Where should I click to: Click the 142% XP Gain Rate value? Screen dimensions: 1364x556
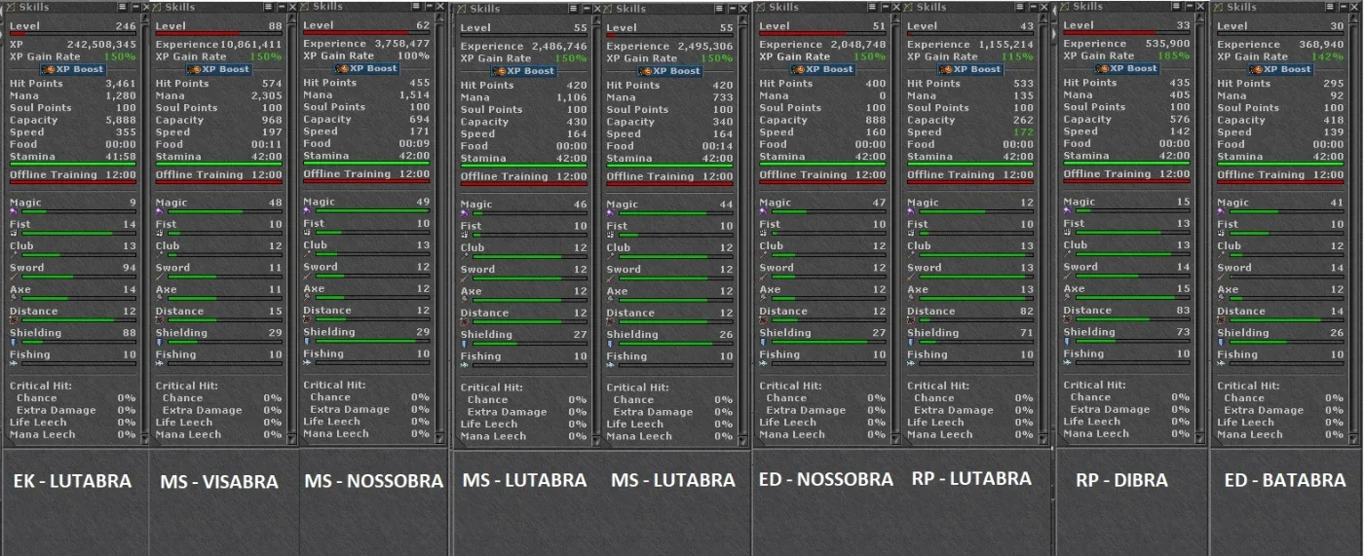(1329, 56)
